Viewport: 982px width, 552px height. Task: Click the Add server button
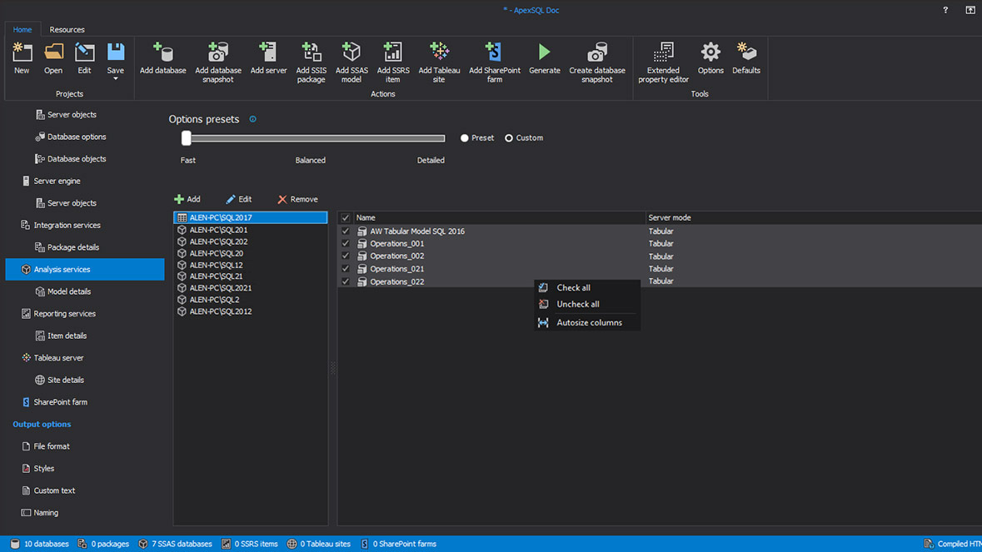coord(187,199)
